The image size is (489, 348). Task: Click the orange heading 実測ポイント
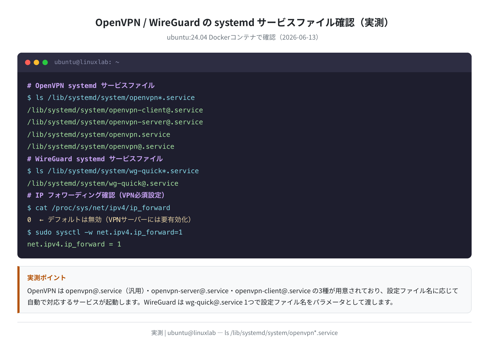click(46, 278)
